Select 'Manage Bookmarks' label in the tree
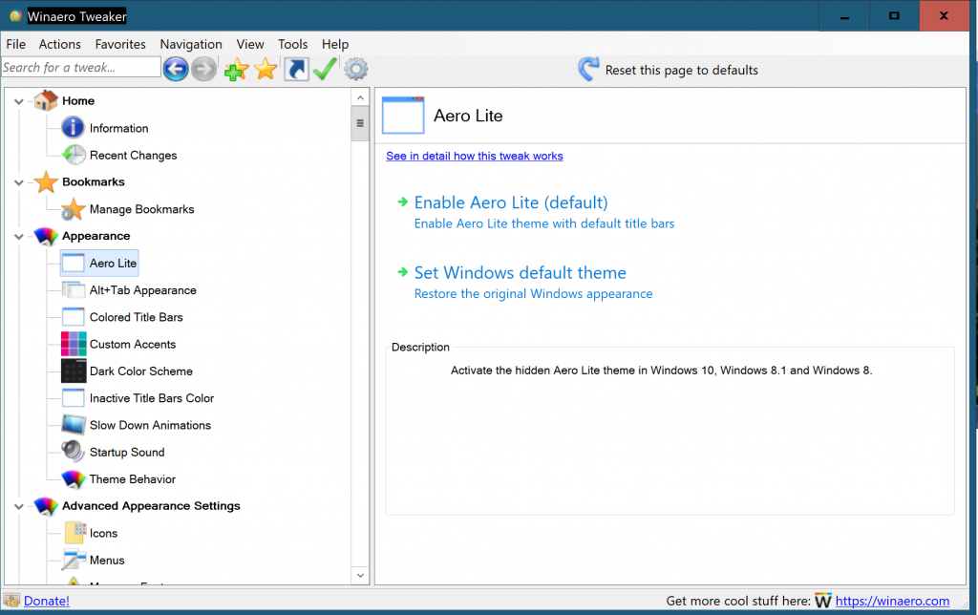 tap(141, 209)
